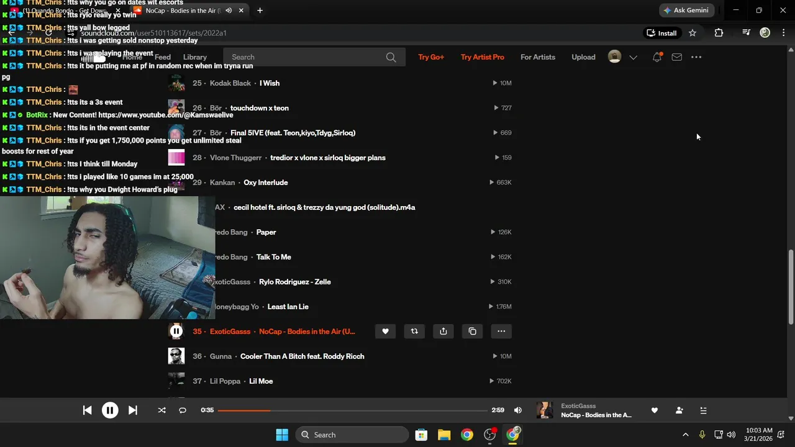
Task: Pause track 35 in the playlist
Action: pos(176,332)
